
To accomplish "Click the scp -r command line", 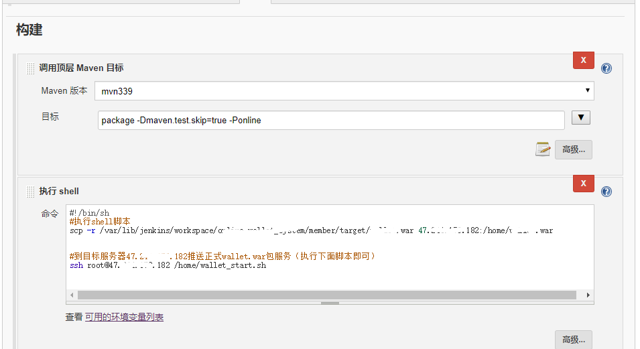I will 311,230.
